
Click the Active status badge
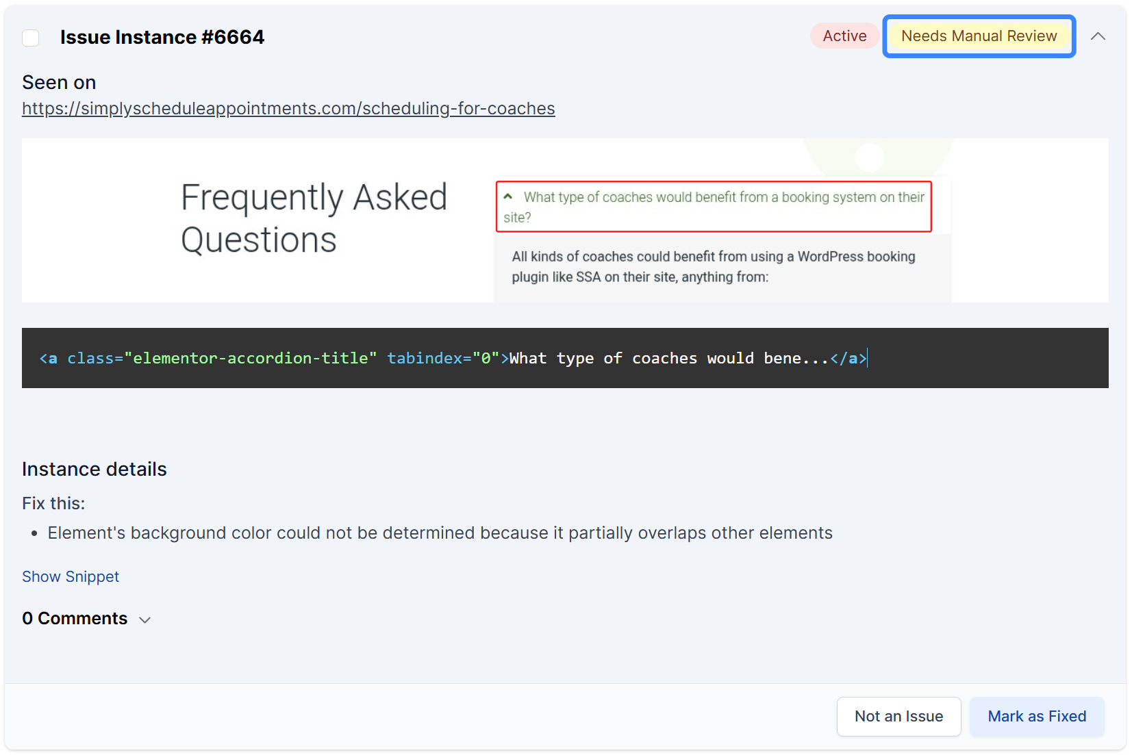point(844,36)
